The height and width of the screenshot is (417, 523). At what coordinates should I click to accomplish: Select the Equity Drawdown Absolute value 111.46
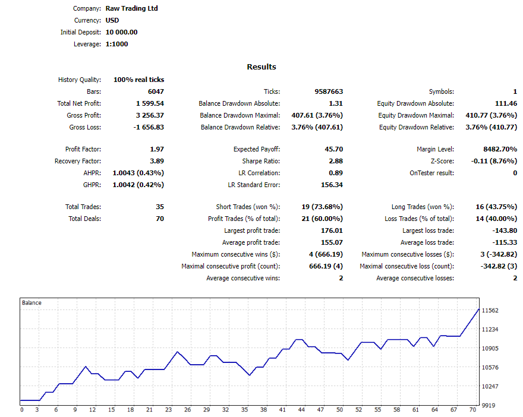(x=506, y=104)
